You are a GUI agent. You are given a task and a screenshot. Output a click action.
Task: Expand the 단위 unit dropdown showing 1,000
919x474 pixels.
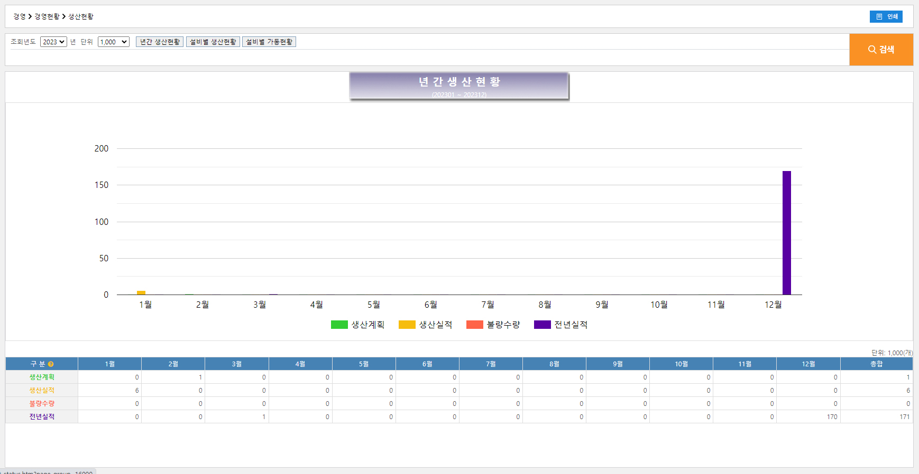113,42
